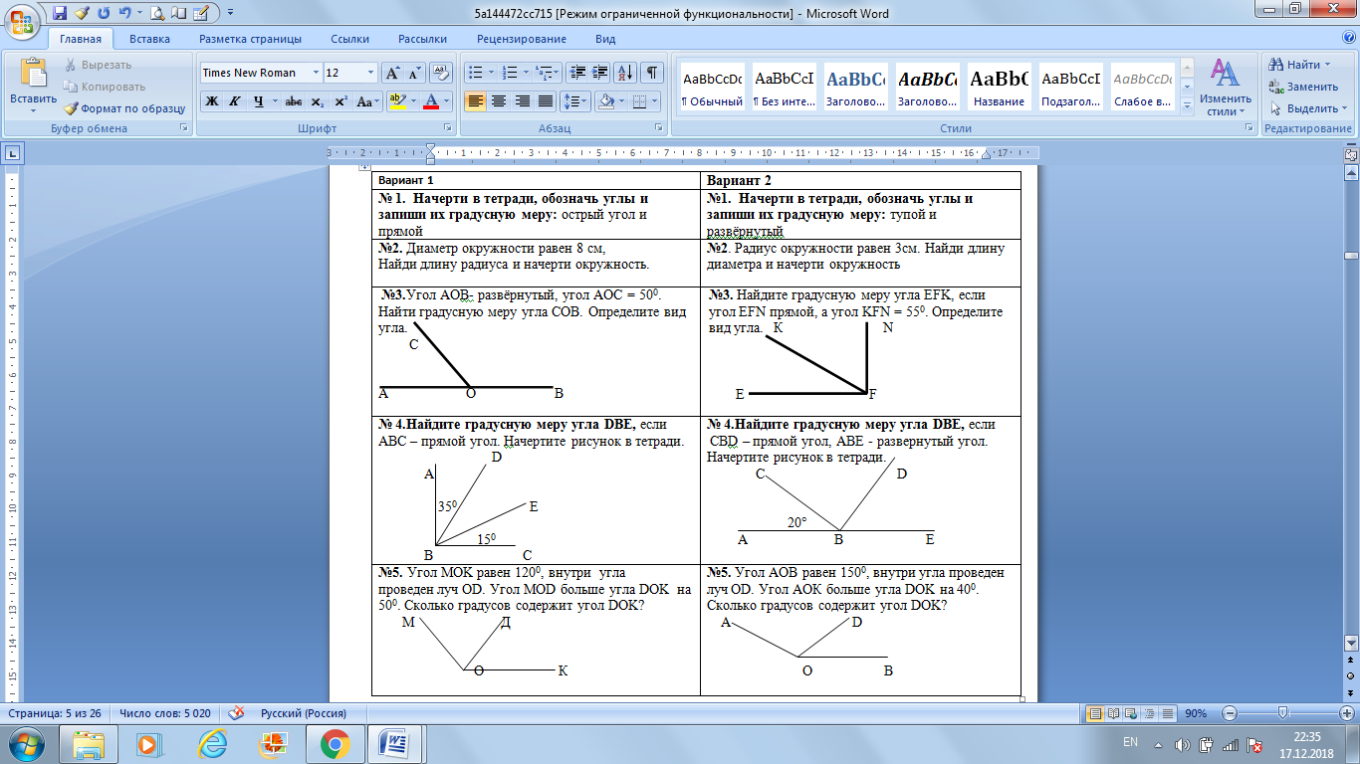Open Google Chrome from the taskbar
1360x764 pixels.
pyautogui.click(x=335, y=743)
